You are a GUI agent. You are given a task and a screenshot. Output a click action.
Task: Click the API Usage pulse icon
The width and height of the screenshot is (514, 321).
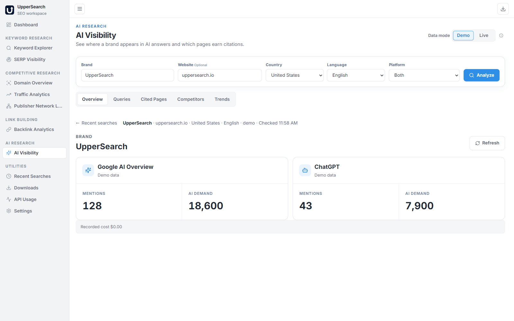click(x=9, y=199)
